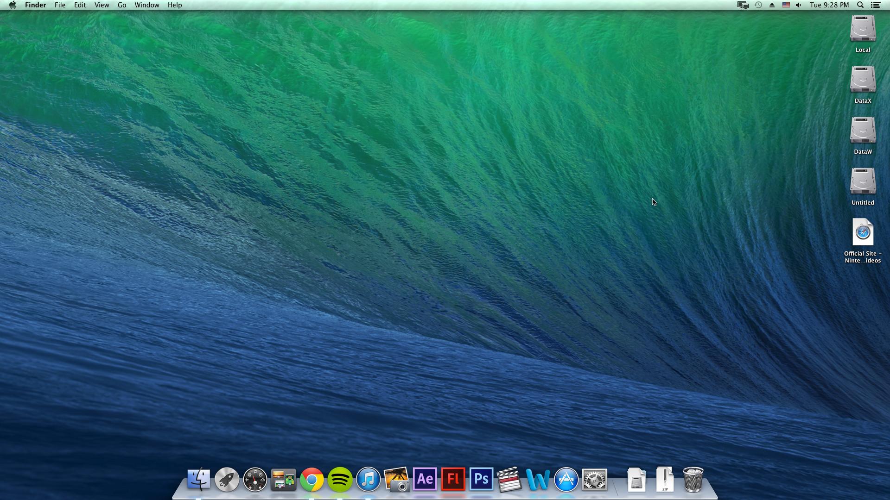Image resolution: width=890 pixels, height=500 pixels.
Task: Open the Help menu
Action: coord(175,5)
